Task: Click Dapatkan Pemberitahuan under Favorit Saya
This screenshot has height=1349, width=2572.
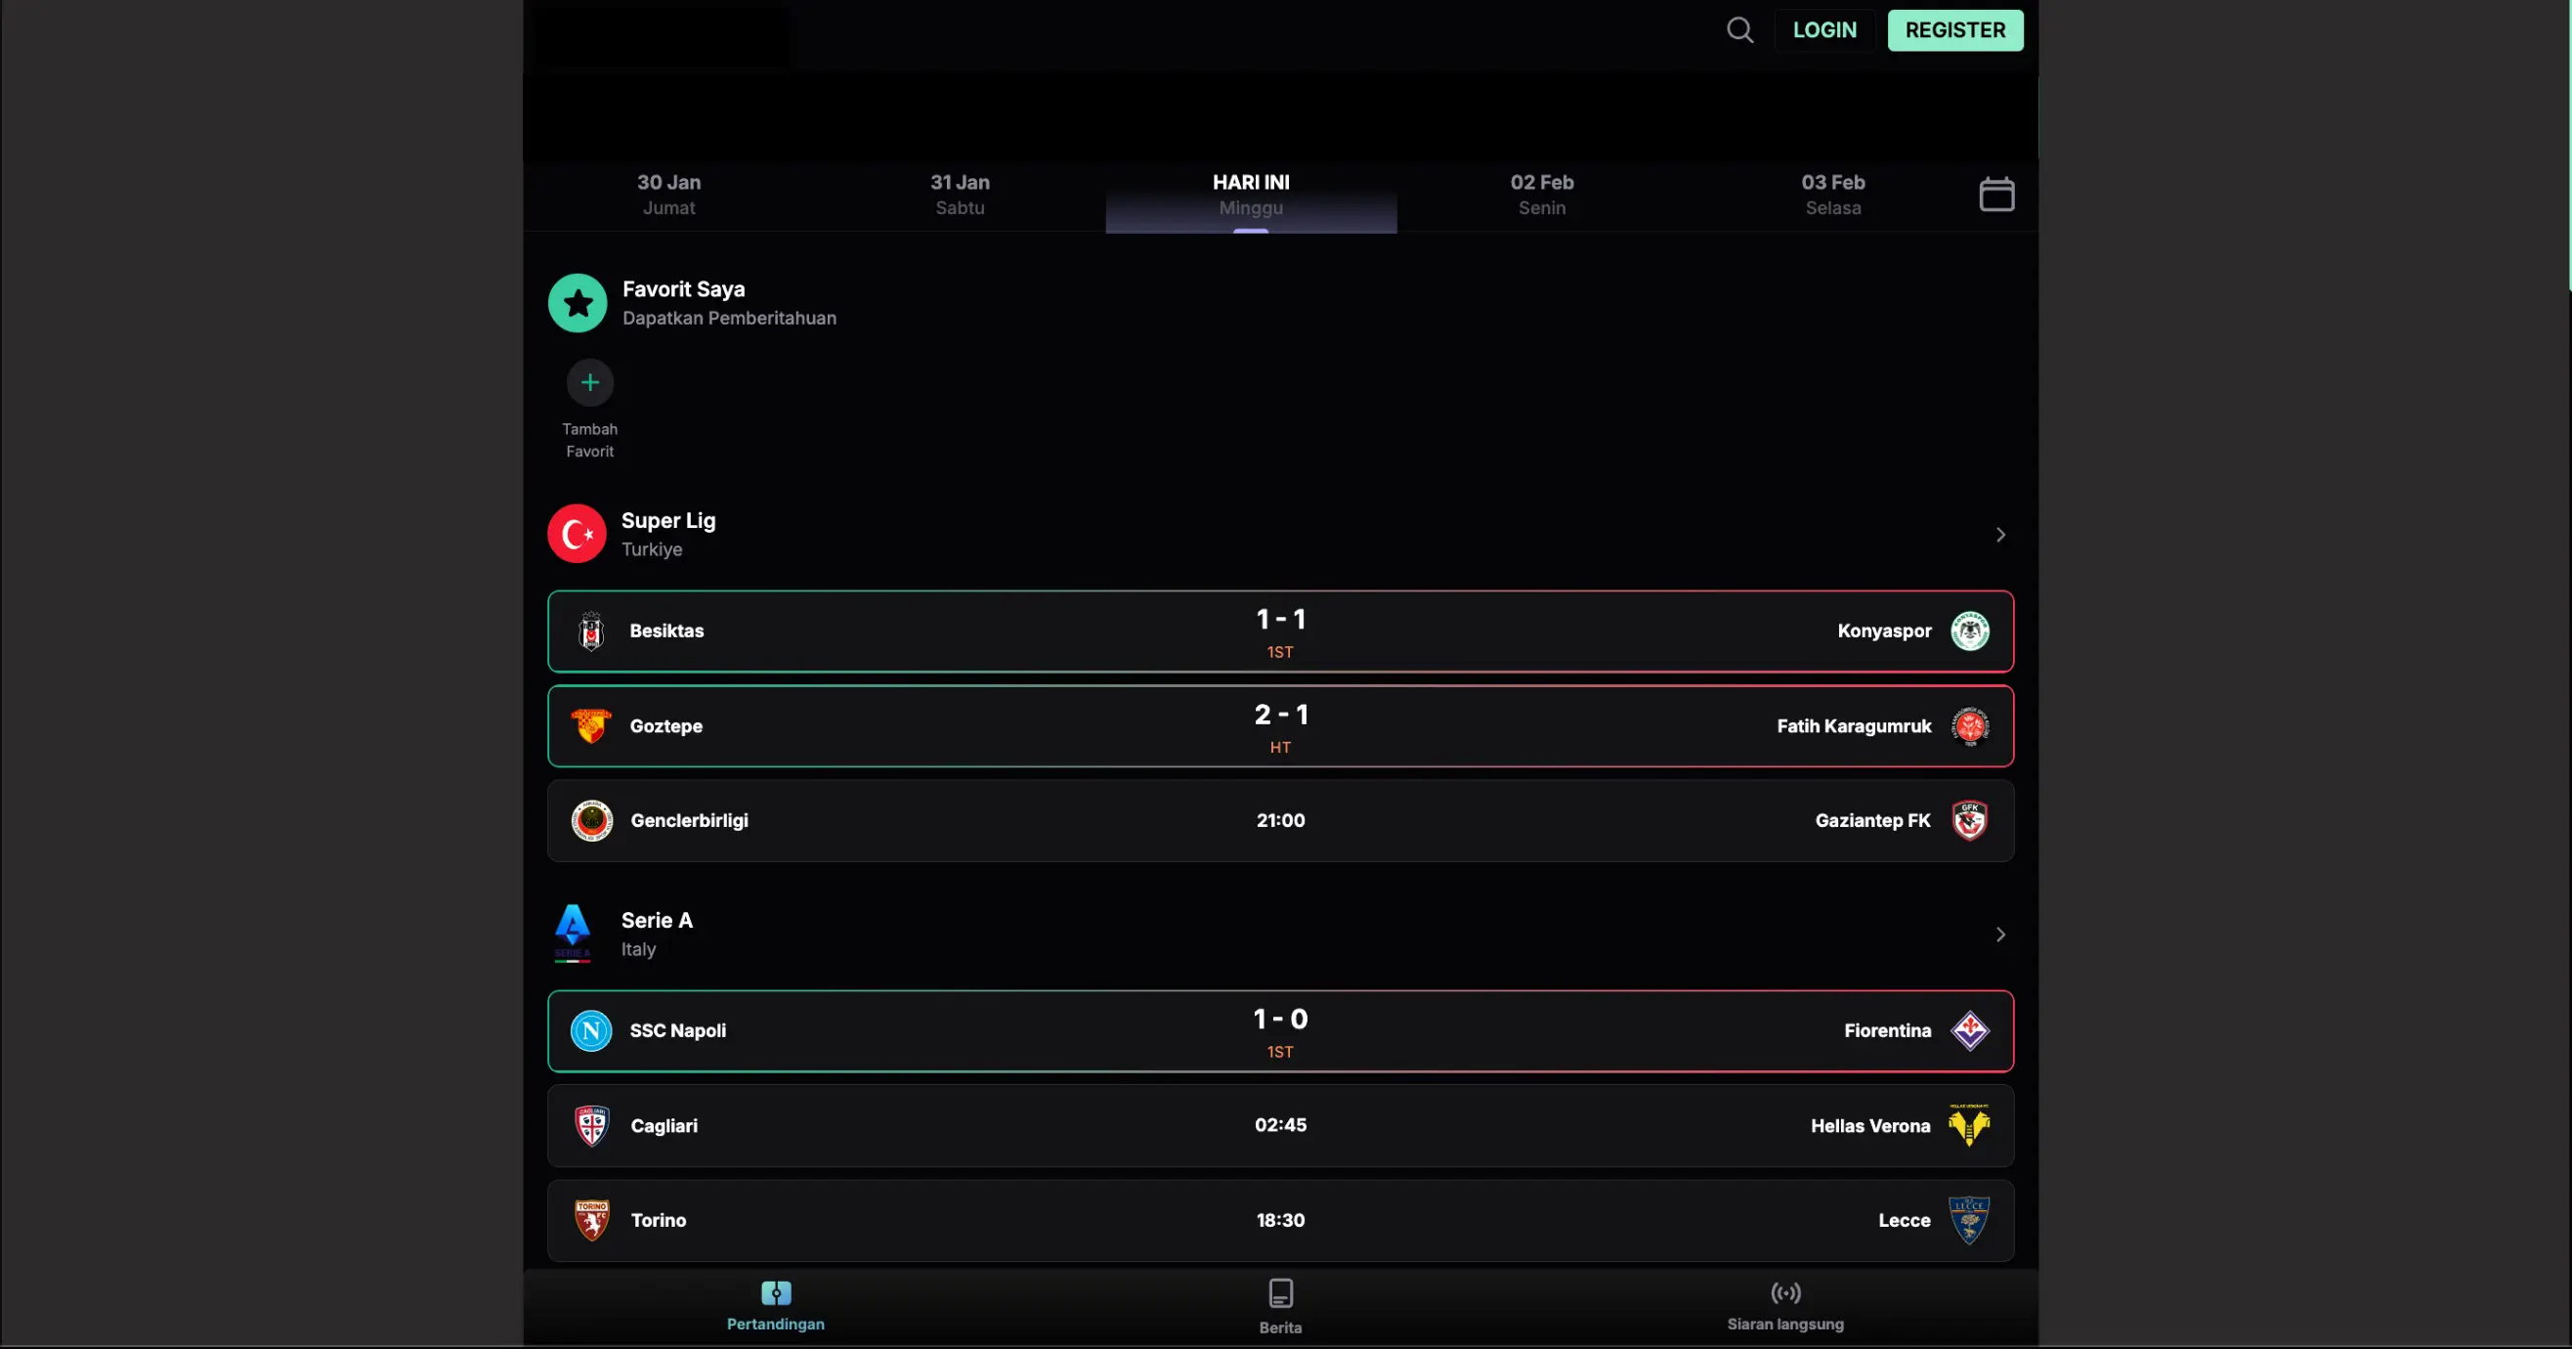Action: click(729, 318)
